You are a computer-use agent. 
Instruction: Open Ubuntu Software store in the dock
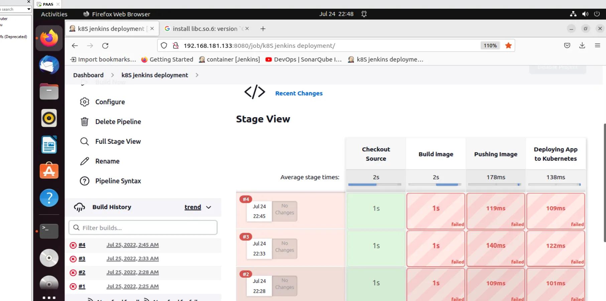coord(49,171)
